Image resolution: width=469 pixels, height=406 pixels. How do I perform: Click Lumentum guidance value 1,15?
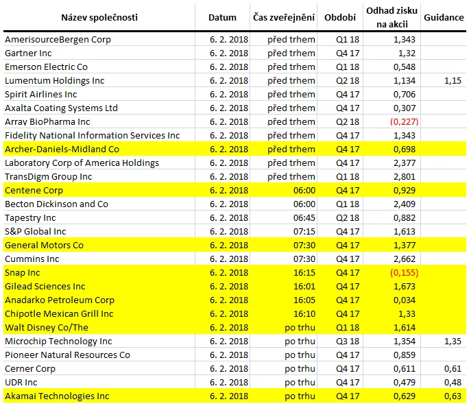pos(453,81)
